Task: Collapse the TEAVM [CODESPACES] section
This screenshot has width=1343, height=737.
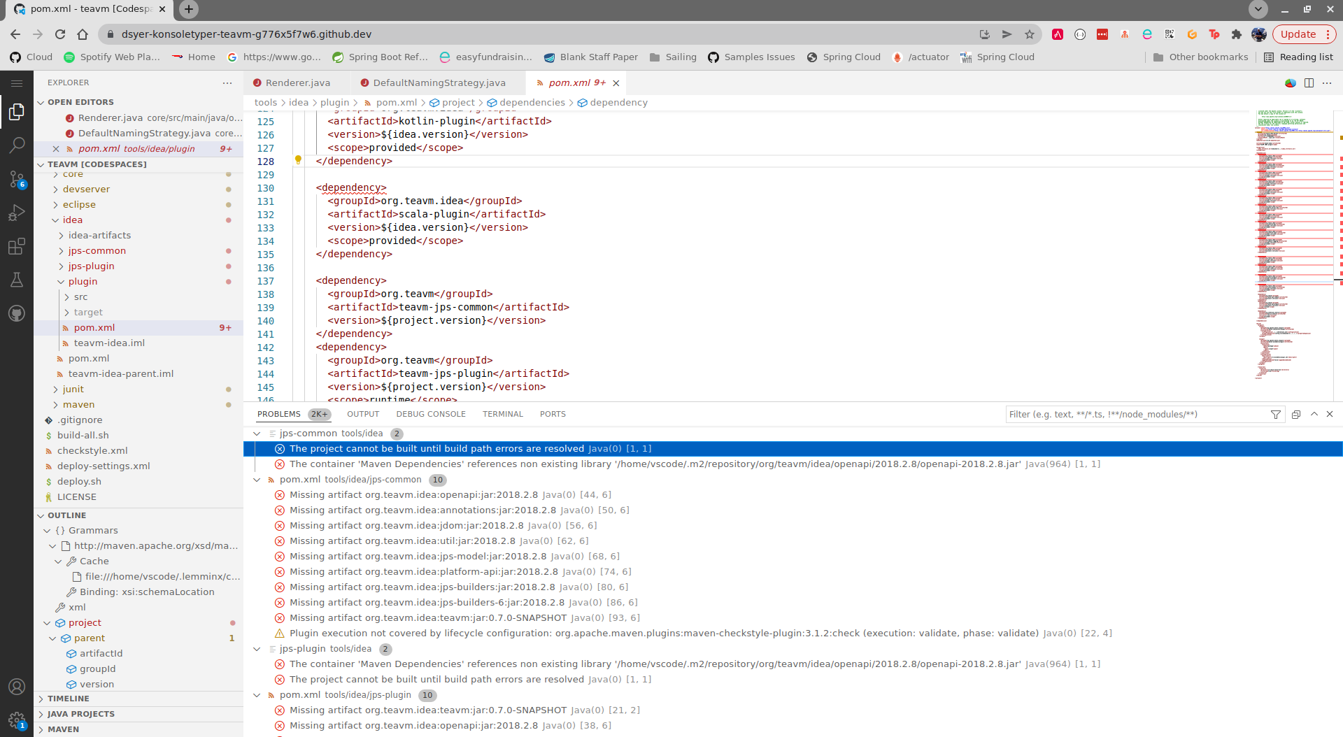Action: (41, 164)
